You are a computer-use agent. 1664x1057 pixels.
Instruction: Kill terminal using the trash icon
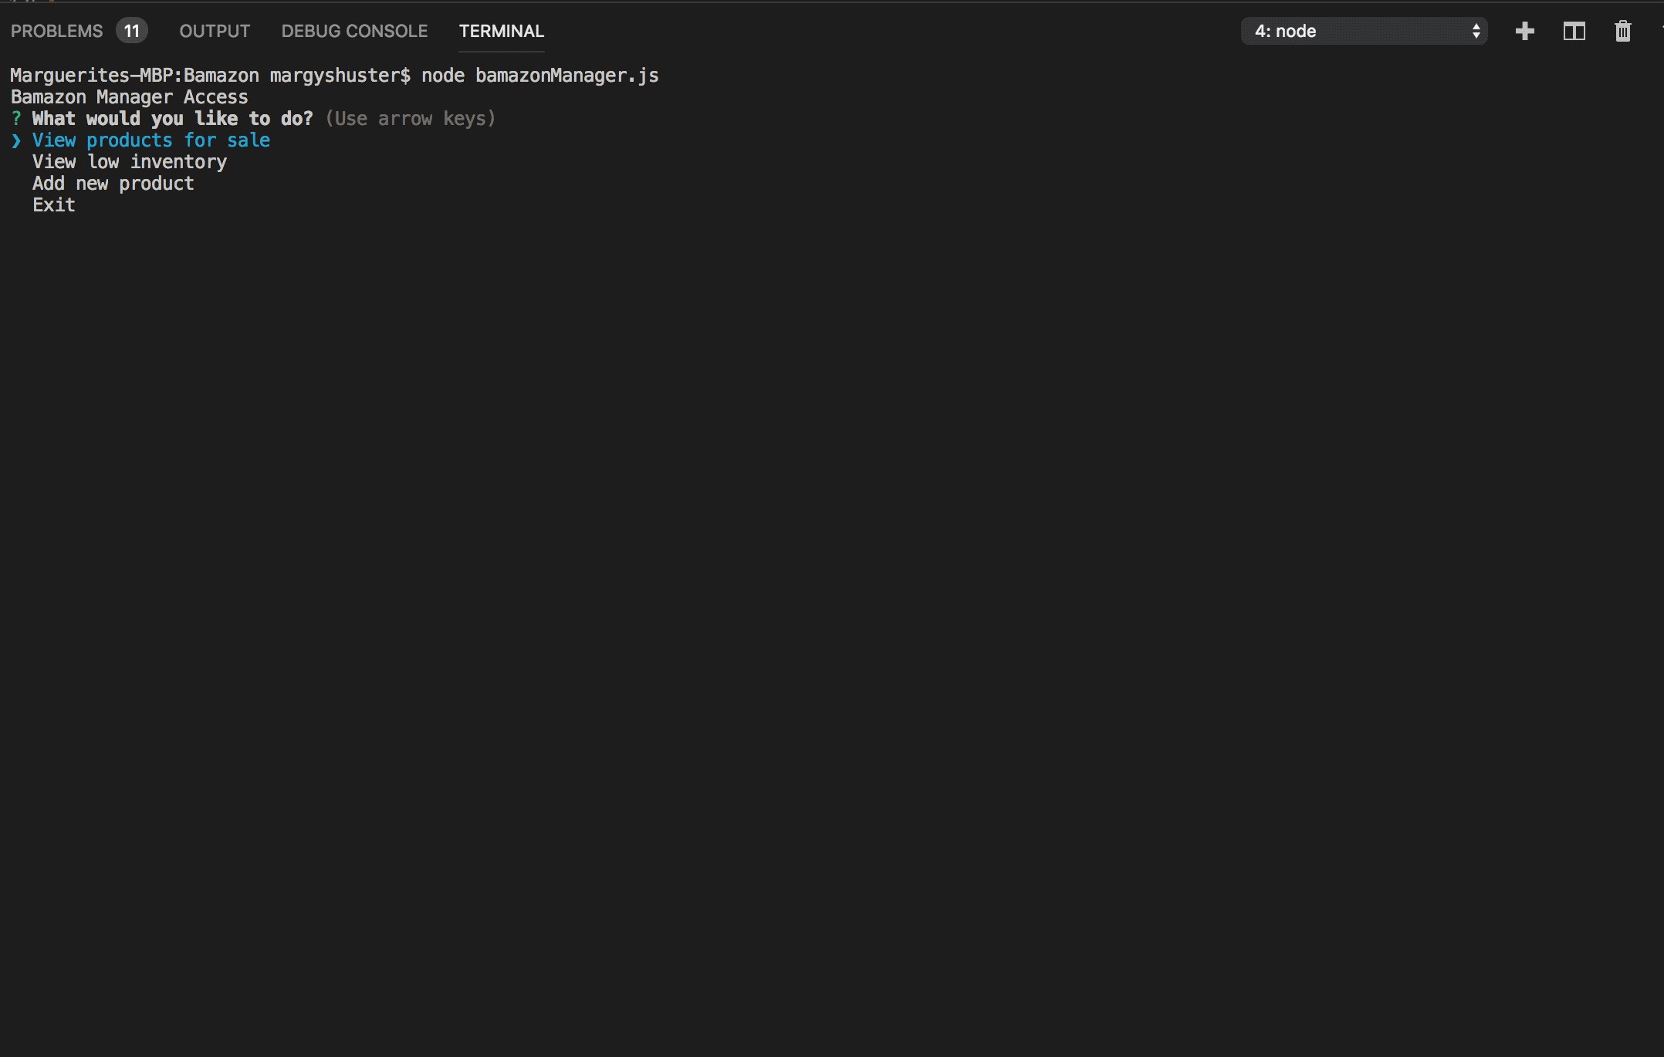(x=1622, y=31)
